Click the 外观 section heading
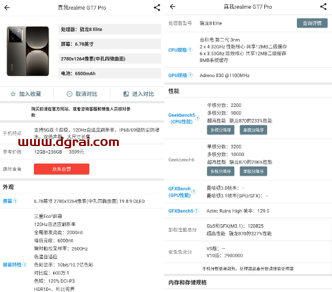This screenshot has width=332, height=292. pos(8,187)
